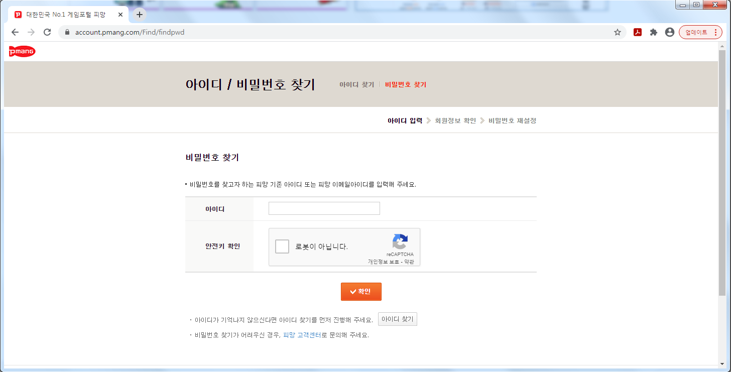Image resolution: width=731 pixels, height=372 pixels.
Task: Go back with browser back arrow
Action: pyautogui.click(x=15, y=32)
